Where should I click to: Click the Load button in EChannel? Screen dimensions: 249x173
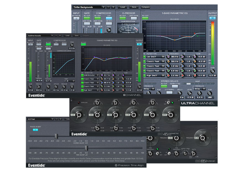click(67, 36)
